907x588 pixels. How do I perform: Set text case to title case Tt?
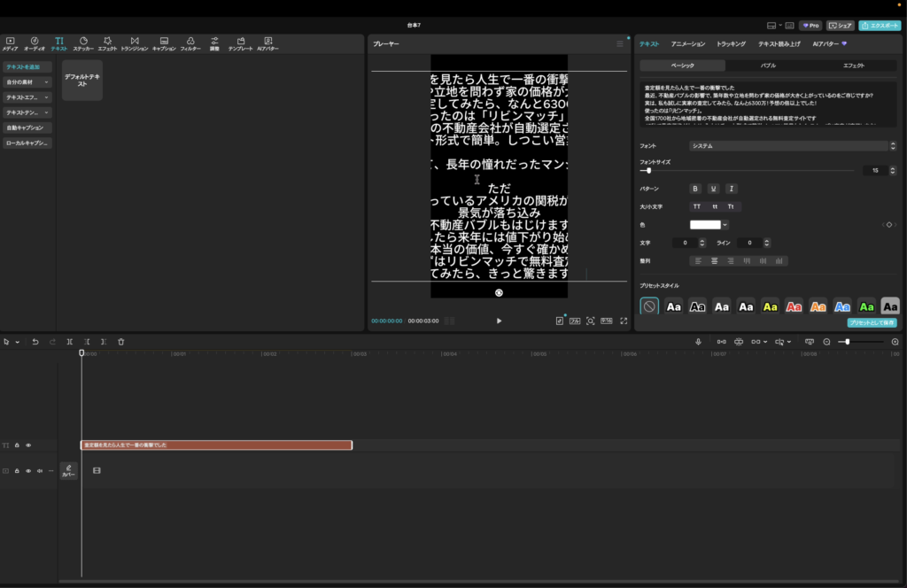731,206
